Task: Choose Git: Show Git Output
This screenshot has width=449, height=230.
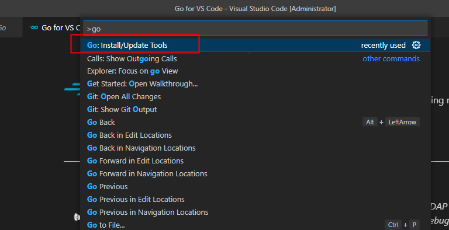Action: point(255,110)
